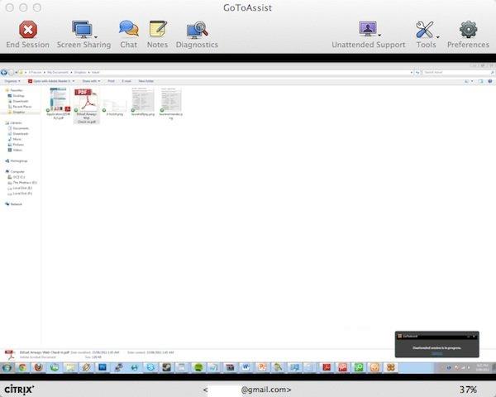Screen dimensions: 496x397
Task: Select Downloads under Favorites
Action: [x=20, y=101]
